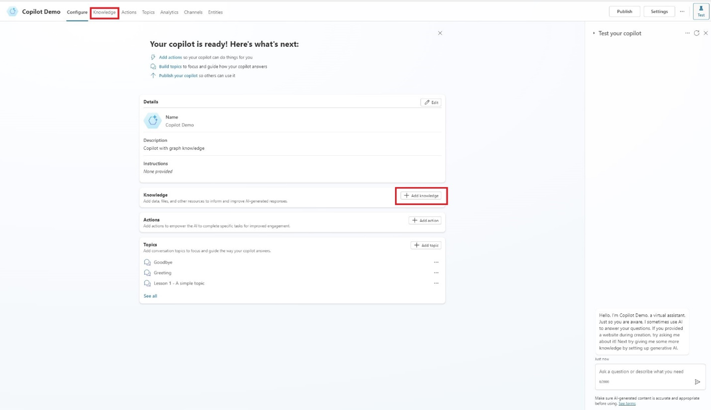Switch to the Configure tab
The width and height of the screenshot is (711, 410).
[77, 12]
